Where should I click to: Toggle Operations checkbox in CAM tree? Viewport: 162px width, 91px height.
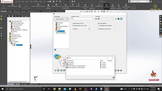point(10,41)
